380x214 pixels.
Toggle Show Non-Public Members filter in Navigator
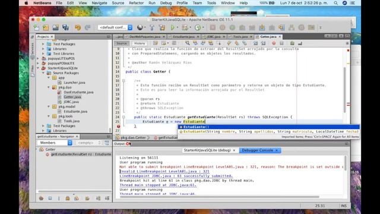[x=68, y=198]
